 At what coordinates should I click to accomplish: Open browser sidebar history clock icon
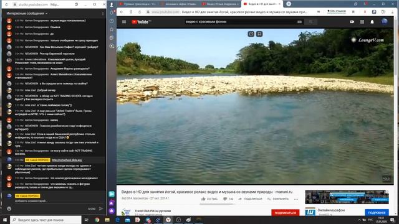112,21
